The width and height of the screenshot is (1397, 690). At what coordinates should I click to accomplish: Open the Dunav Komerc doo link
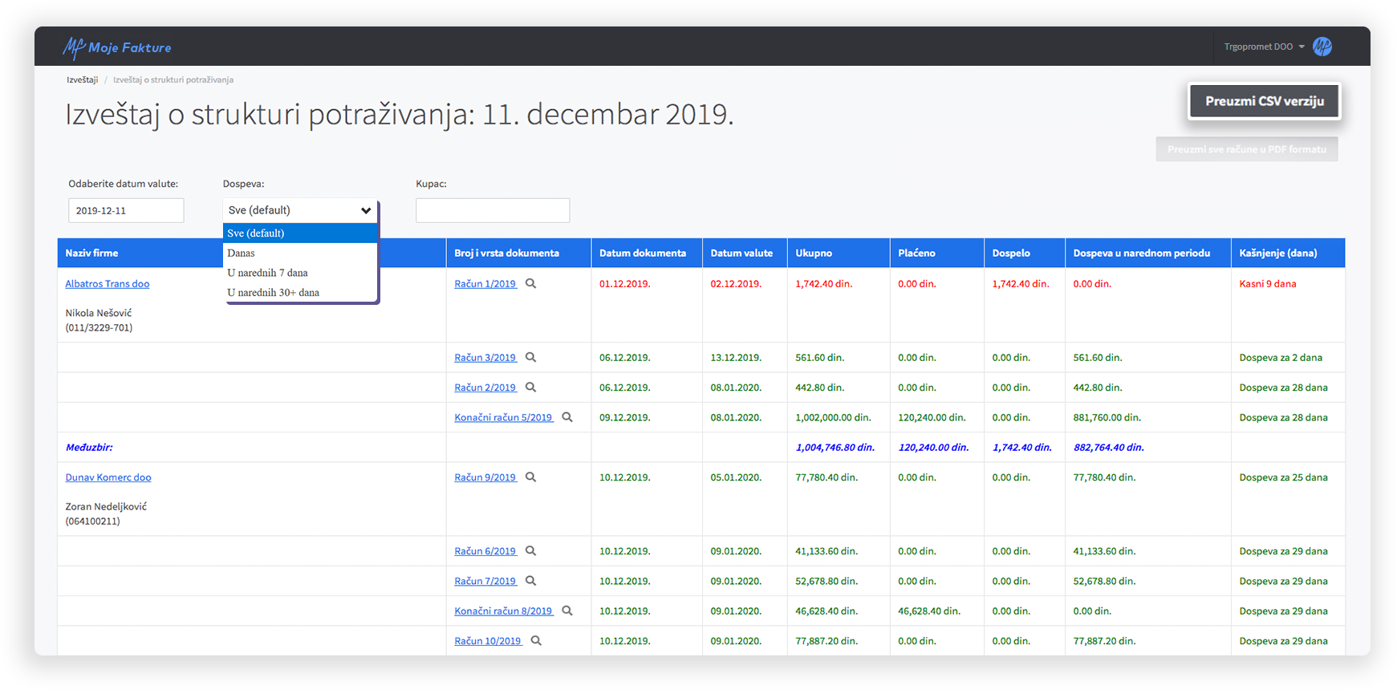(108, 477)
